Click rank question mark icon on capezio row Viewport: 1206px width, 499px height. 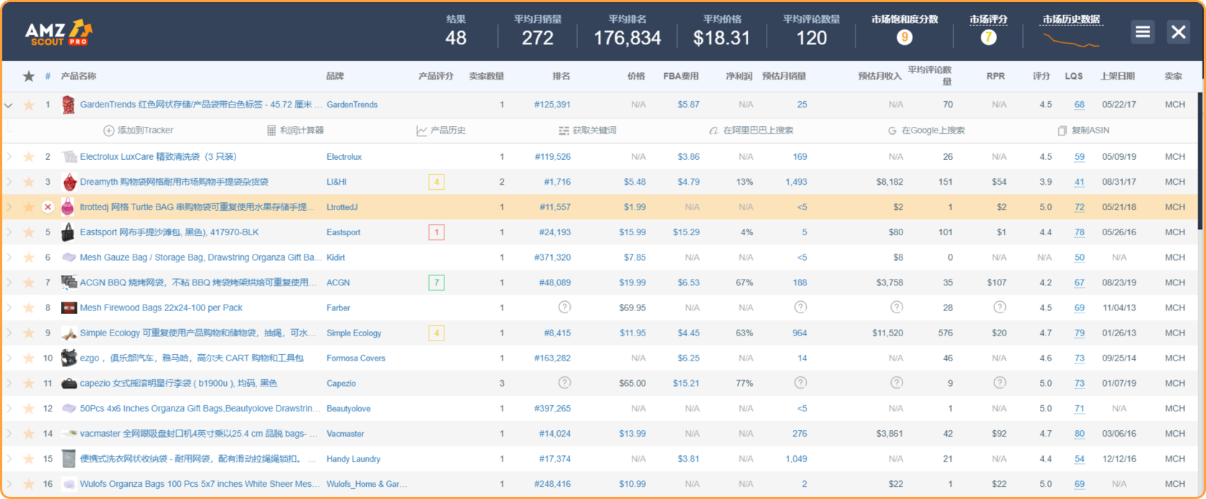click(565, 383)
